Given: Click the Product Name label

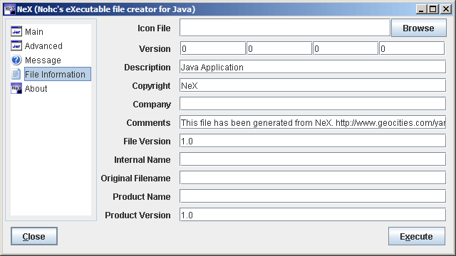Looking at the screenshot, I should [142, 197].
